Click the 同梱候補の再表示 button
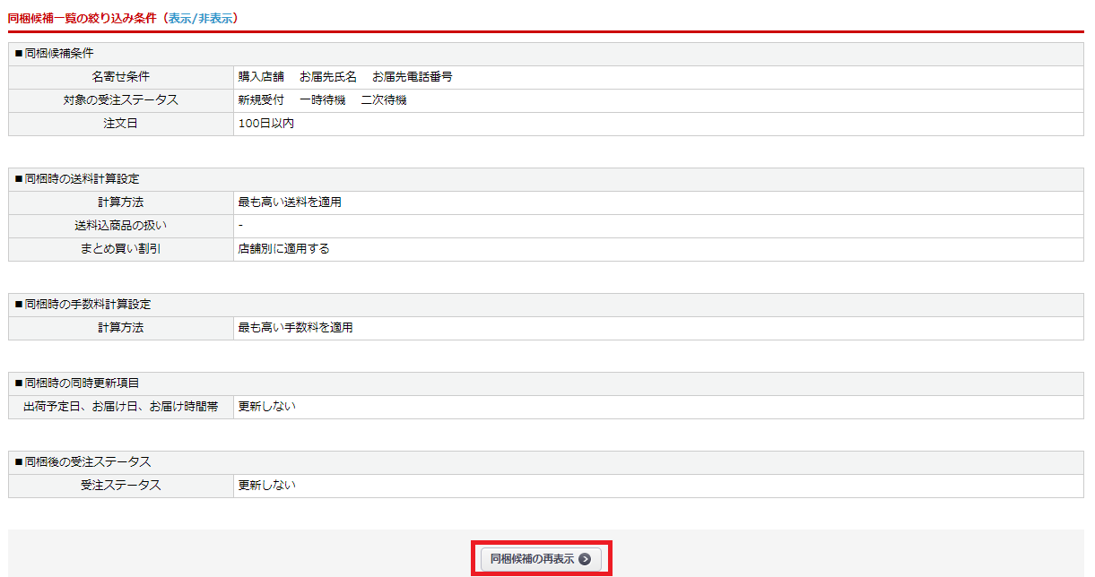Viewport: 1095px width, 577px height. click(x=541, y=558)
